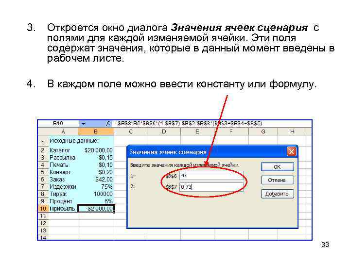Select column C header
The height and width of the screenshot is (262, 350).
click(131, 131)
